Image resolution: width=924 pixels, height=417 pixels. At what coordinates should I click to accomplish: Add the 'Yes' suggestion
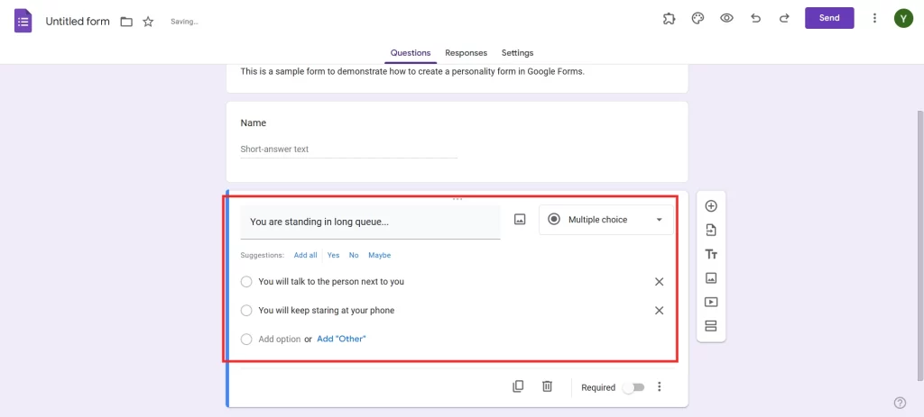(x=334, y=255)
